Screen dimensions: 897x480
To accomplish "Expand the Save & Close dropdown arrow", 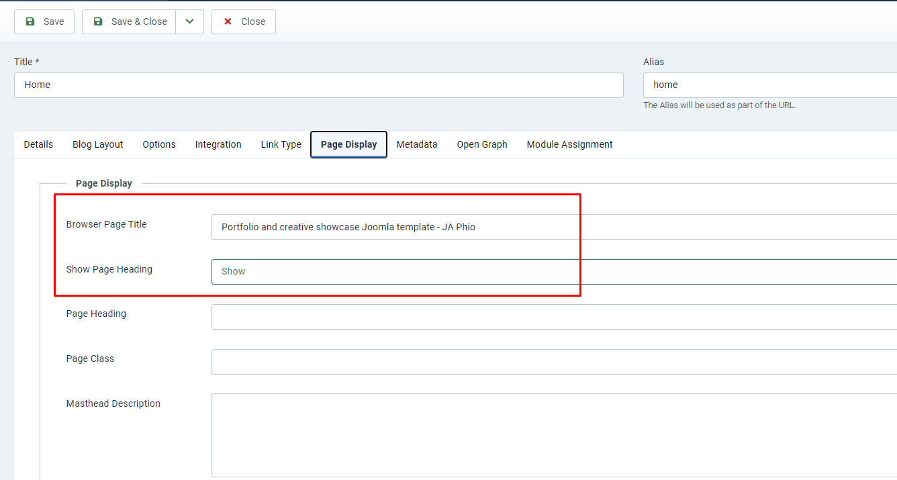I will 190,21.
